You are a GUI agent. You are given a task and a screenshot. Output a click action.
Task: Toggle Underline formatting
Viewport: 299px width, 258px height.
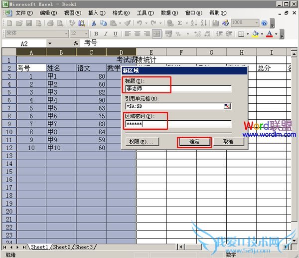[x=116, y=34]
